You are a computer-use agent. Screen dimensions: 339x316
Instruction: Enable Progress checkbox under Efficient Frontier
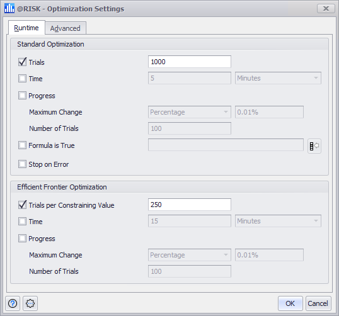coord(22,239)
